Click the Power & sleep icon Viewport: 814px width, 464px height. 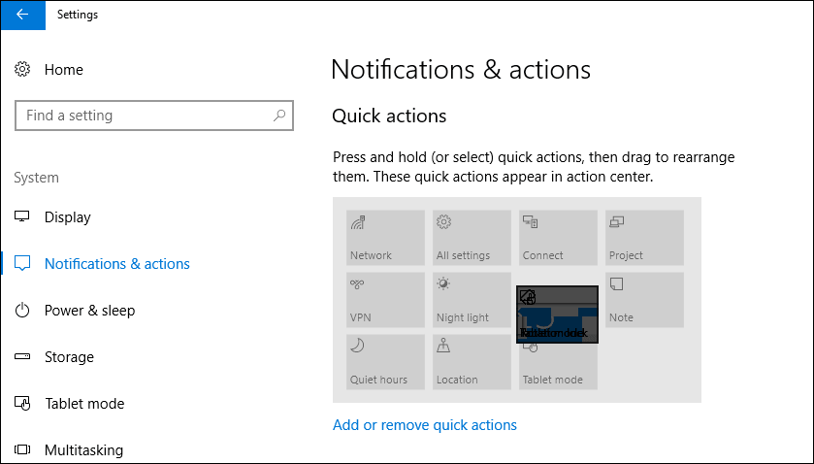(x=22, y=311)
